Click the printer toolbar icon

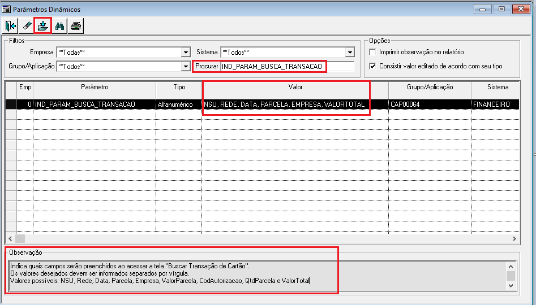75,26
